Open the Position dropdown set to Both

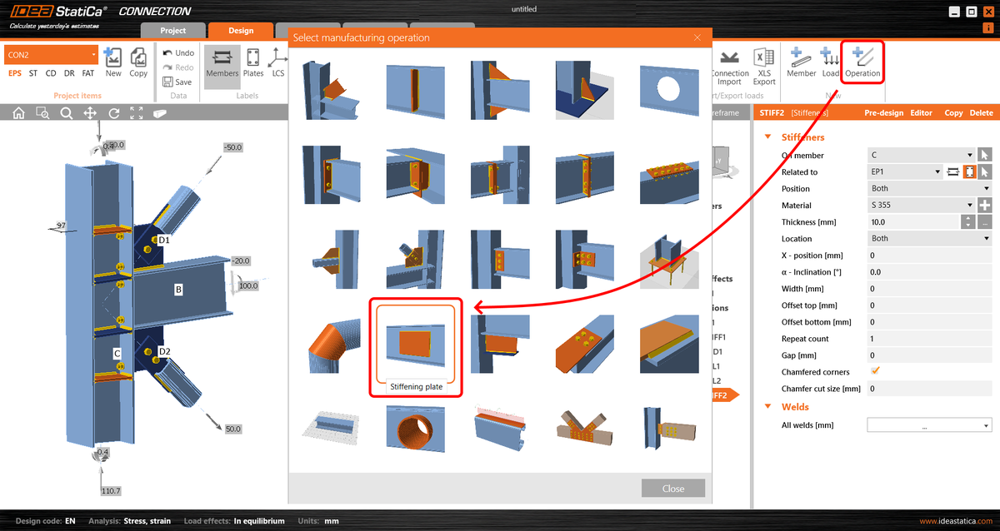coord(927,188)
